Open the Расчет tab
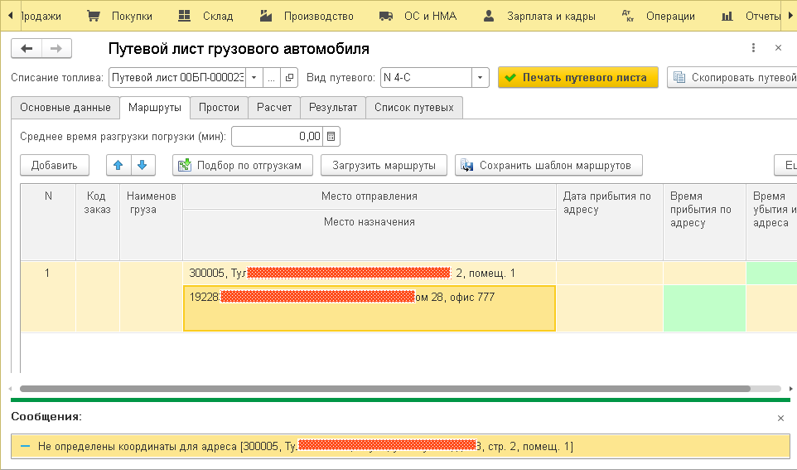This screenshot has height=470, width=797. pos(273,108)
